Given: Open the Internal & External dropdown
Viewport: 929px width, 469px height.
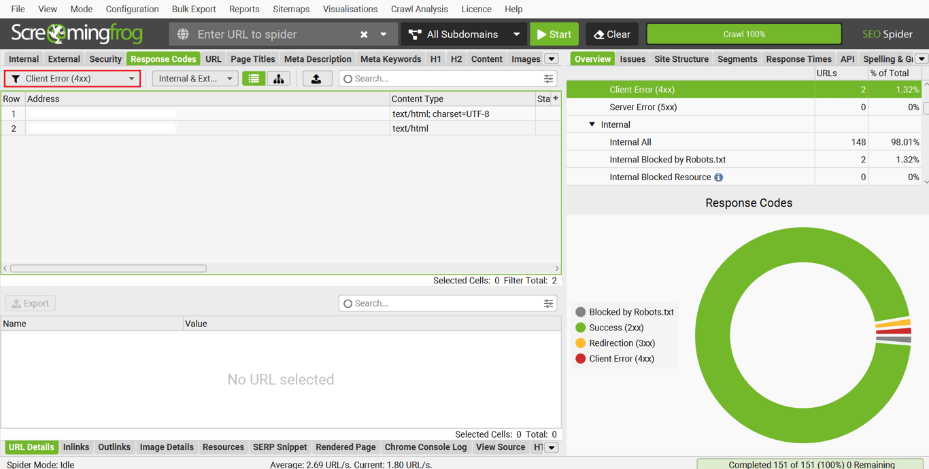Looking at the screenshot, I should [x=195, y=78].
